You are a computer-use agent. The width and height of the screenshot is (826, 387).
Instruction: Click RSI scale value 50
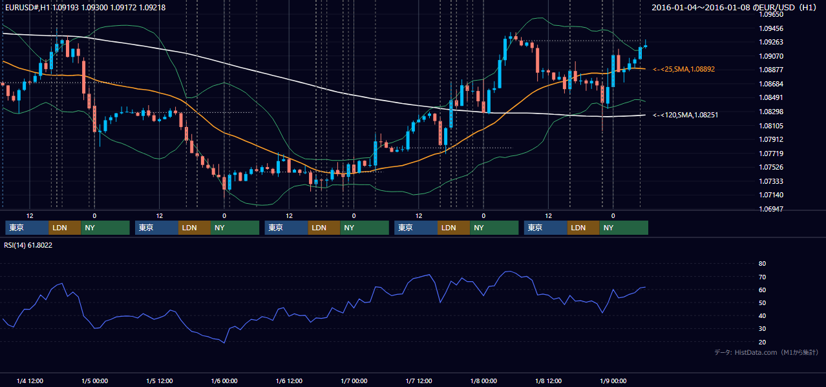(763, 303)
